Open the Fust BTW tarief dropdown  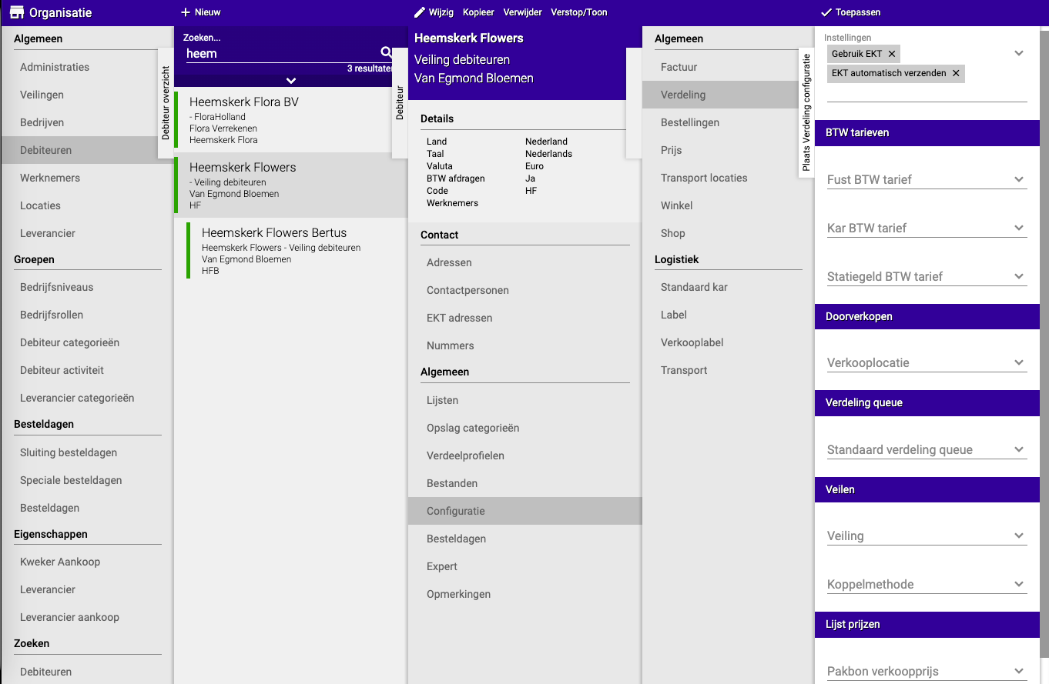click(927, 179)
